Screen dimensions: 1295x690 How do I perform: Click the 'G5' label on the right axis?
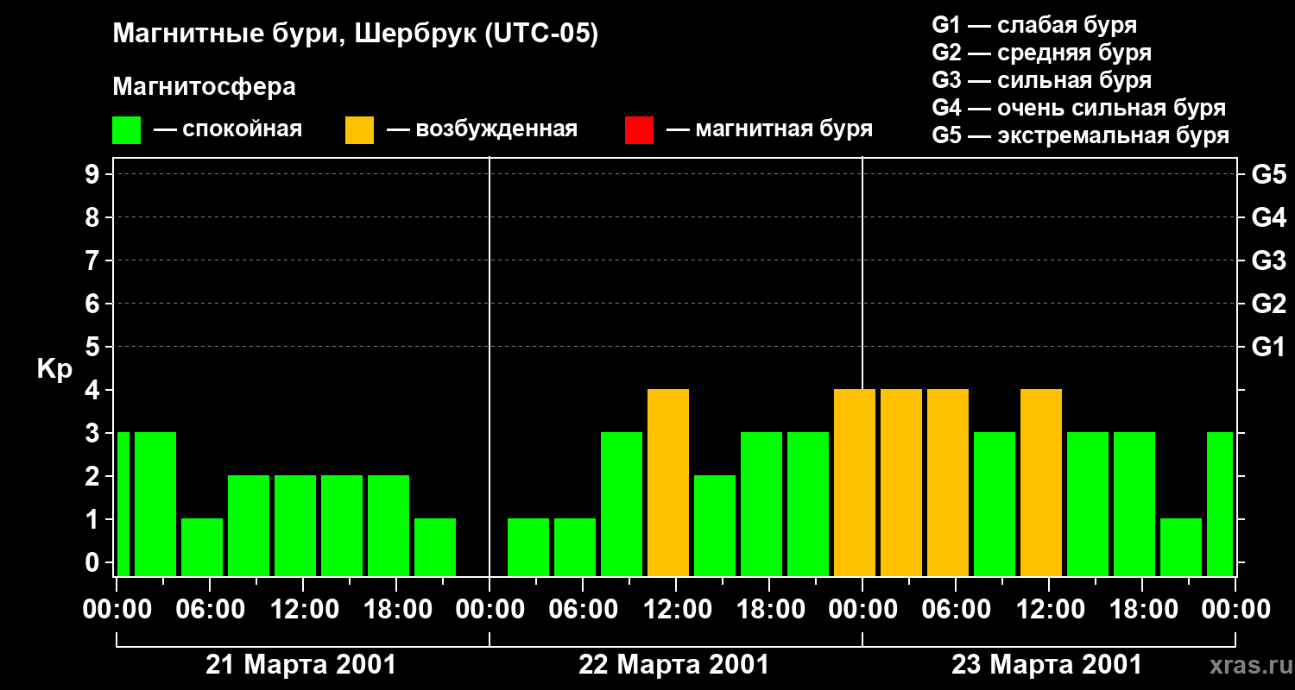pos(1269,174)
